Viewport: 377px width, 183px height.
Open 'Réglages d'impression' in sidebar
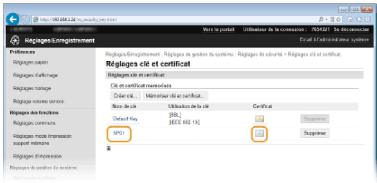pos(37,157)
